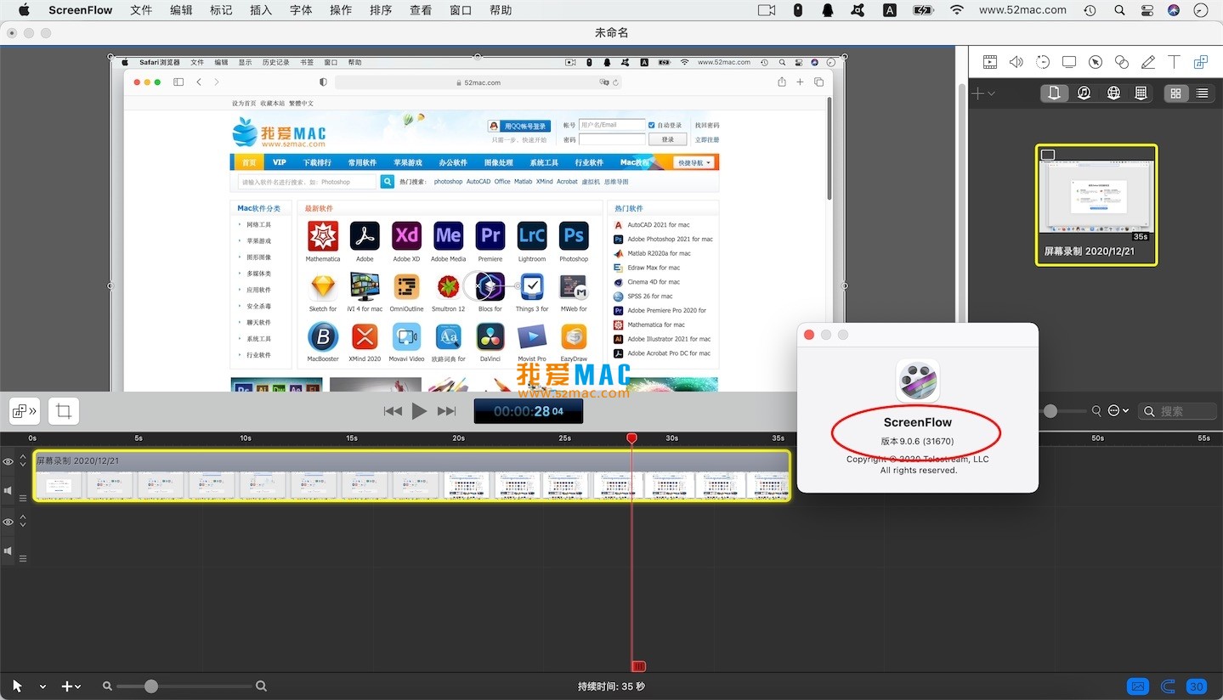Viewport: 1223px width, 700px height.
Task: Click the 00:00:28 timecode display
Action: (x=529, y=411)
